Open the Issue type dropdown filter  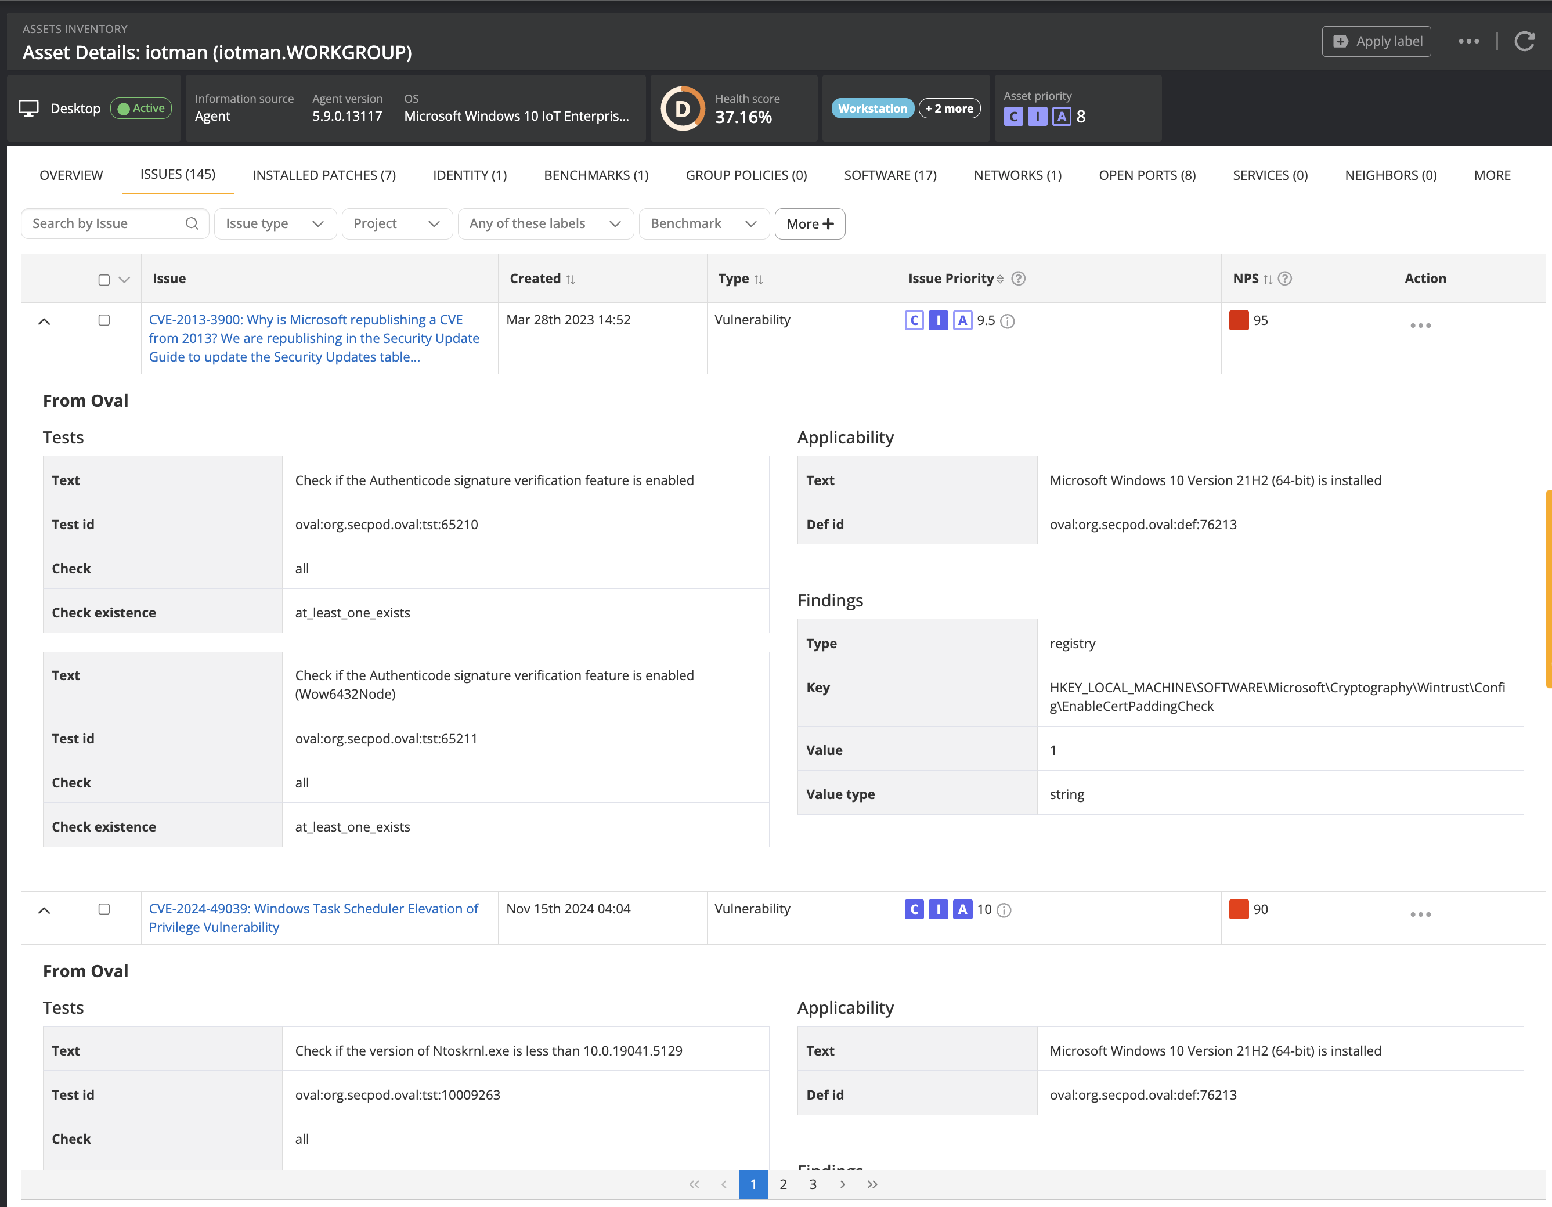pos(275,224)
